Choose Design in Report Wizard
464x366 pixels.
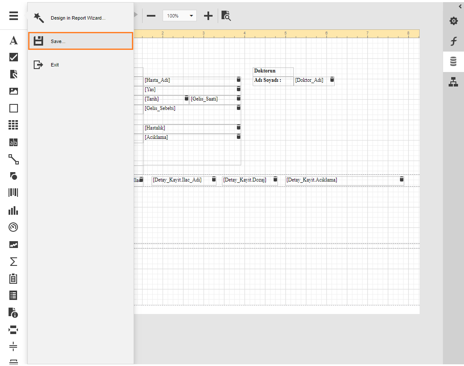(78, 18)
